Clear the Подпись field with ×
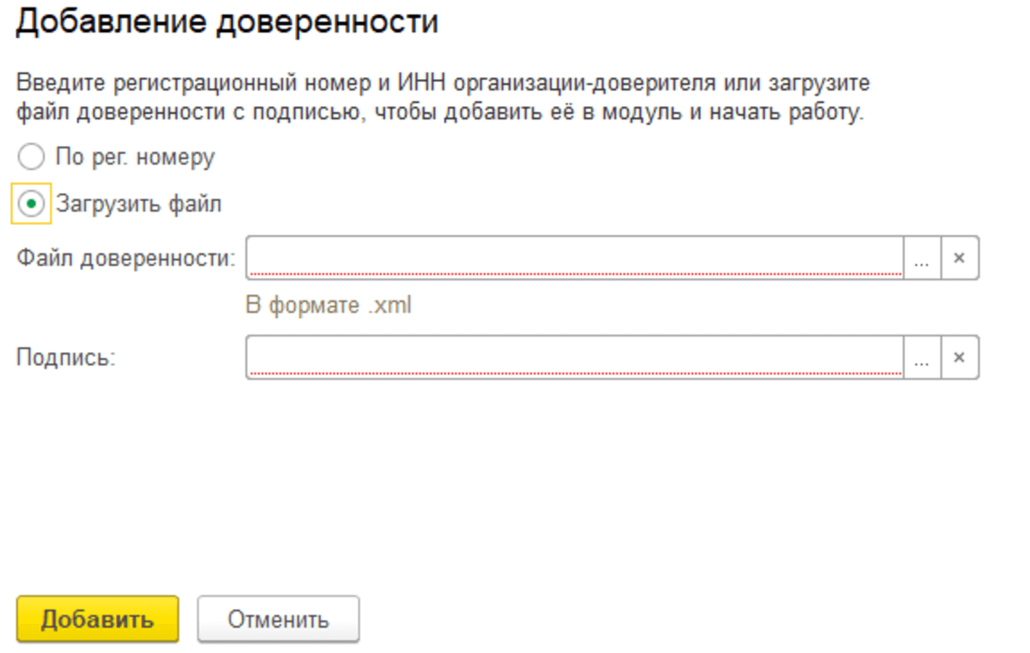1030x653 pixels. [960, 358]
